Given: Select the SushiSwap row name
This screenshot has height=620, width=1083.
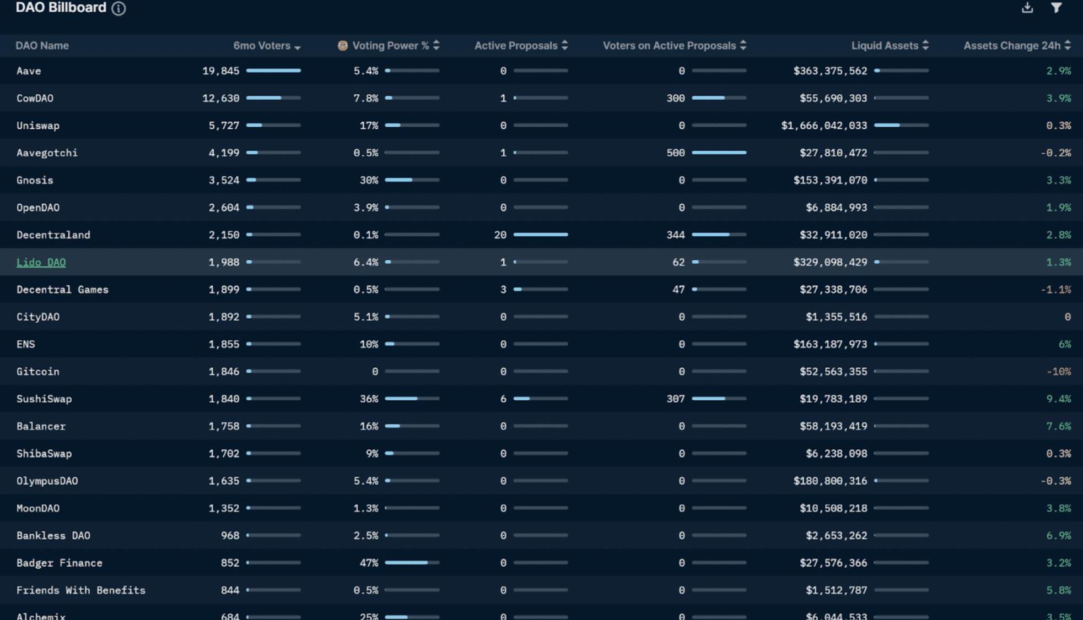Looking at the screenshot, I should tap(44, 399).
